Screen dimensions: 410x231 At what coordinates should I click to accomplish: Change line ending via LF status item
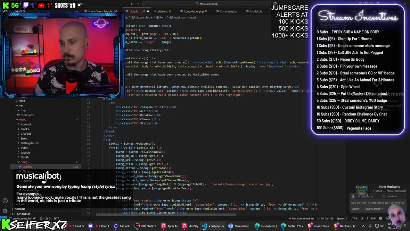(x=362, y=218)
